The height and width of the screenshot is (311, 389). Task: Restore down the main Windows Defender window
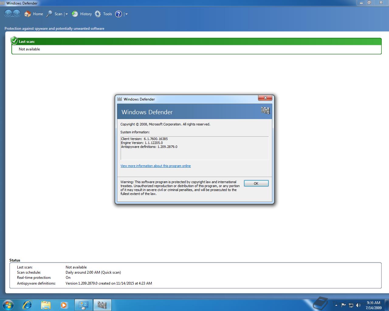tap(369, 3)
